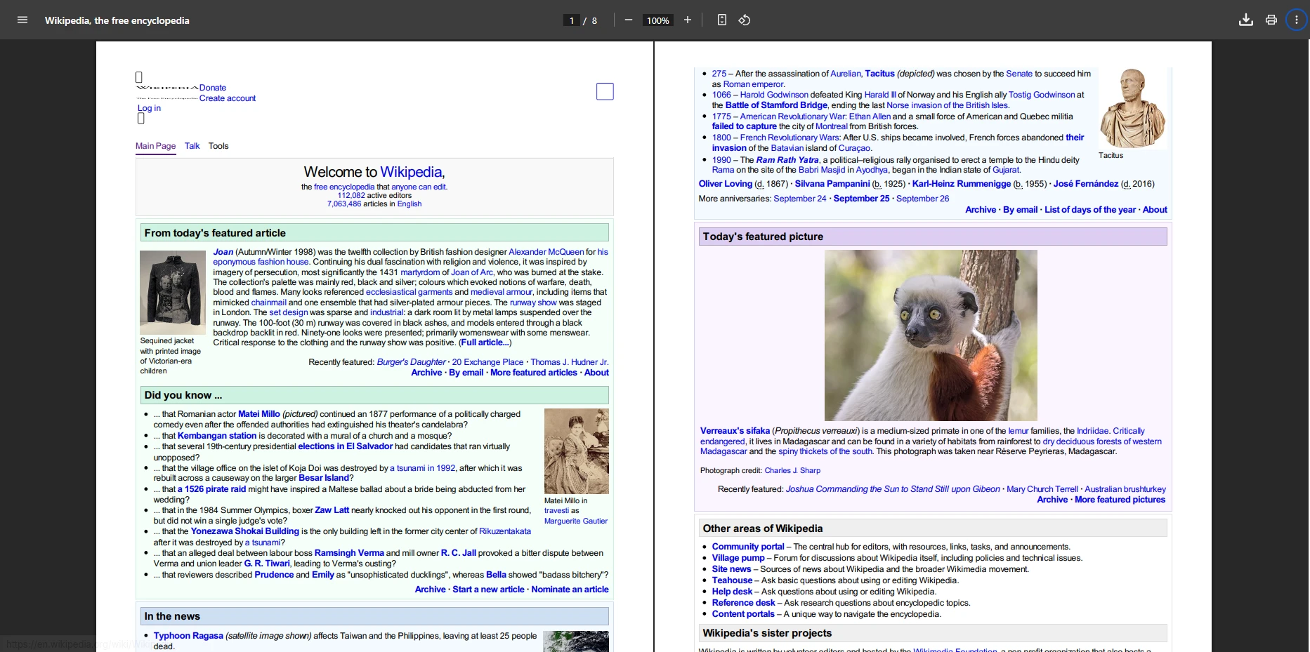Click the Donate link
The width and height of the screenshot is (1310, 652).
213,88
